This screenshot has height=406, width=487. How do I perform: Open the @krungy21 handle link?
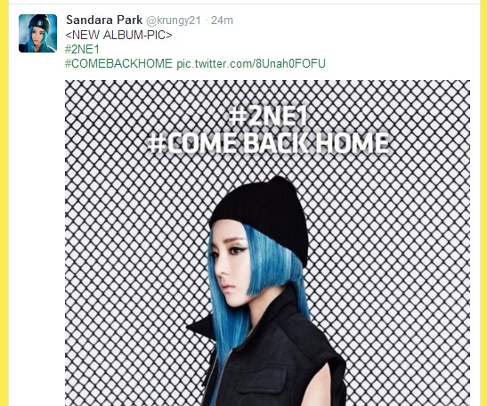(x=174, y=20)
